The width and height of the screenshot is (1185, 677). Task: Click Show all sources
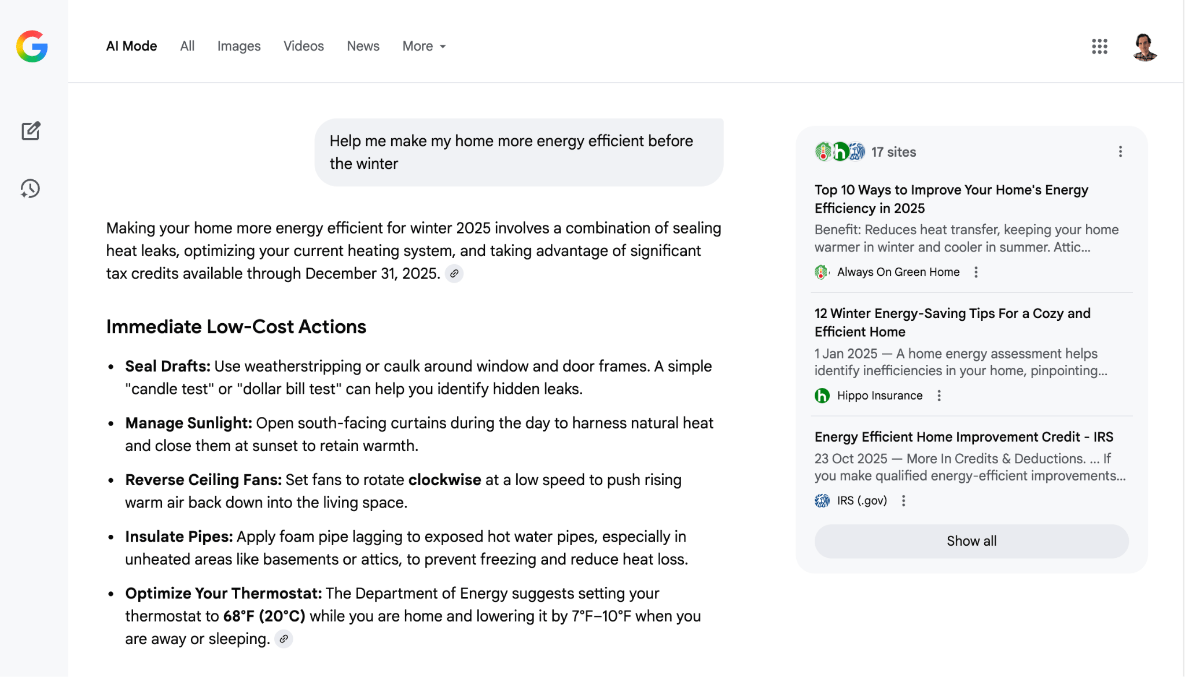[971, 541]
